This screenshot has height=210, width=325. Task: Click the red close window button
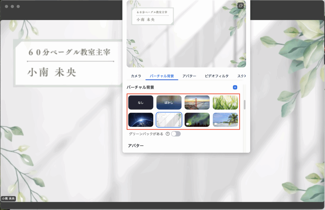tap(6, 6)
